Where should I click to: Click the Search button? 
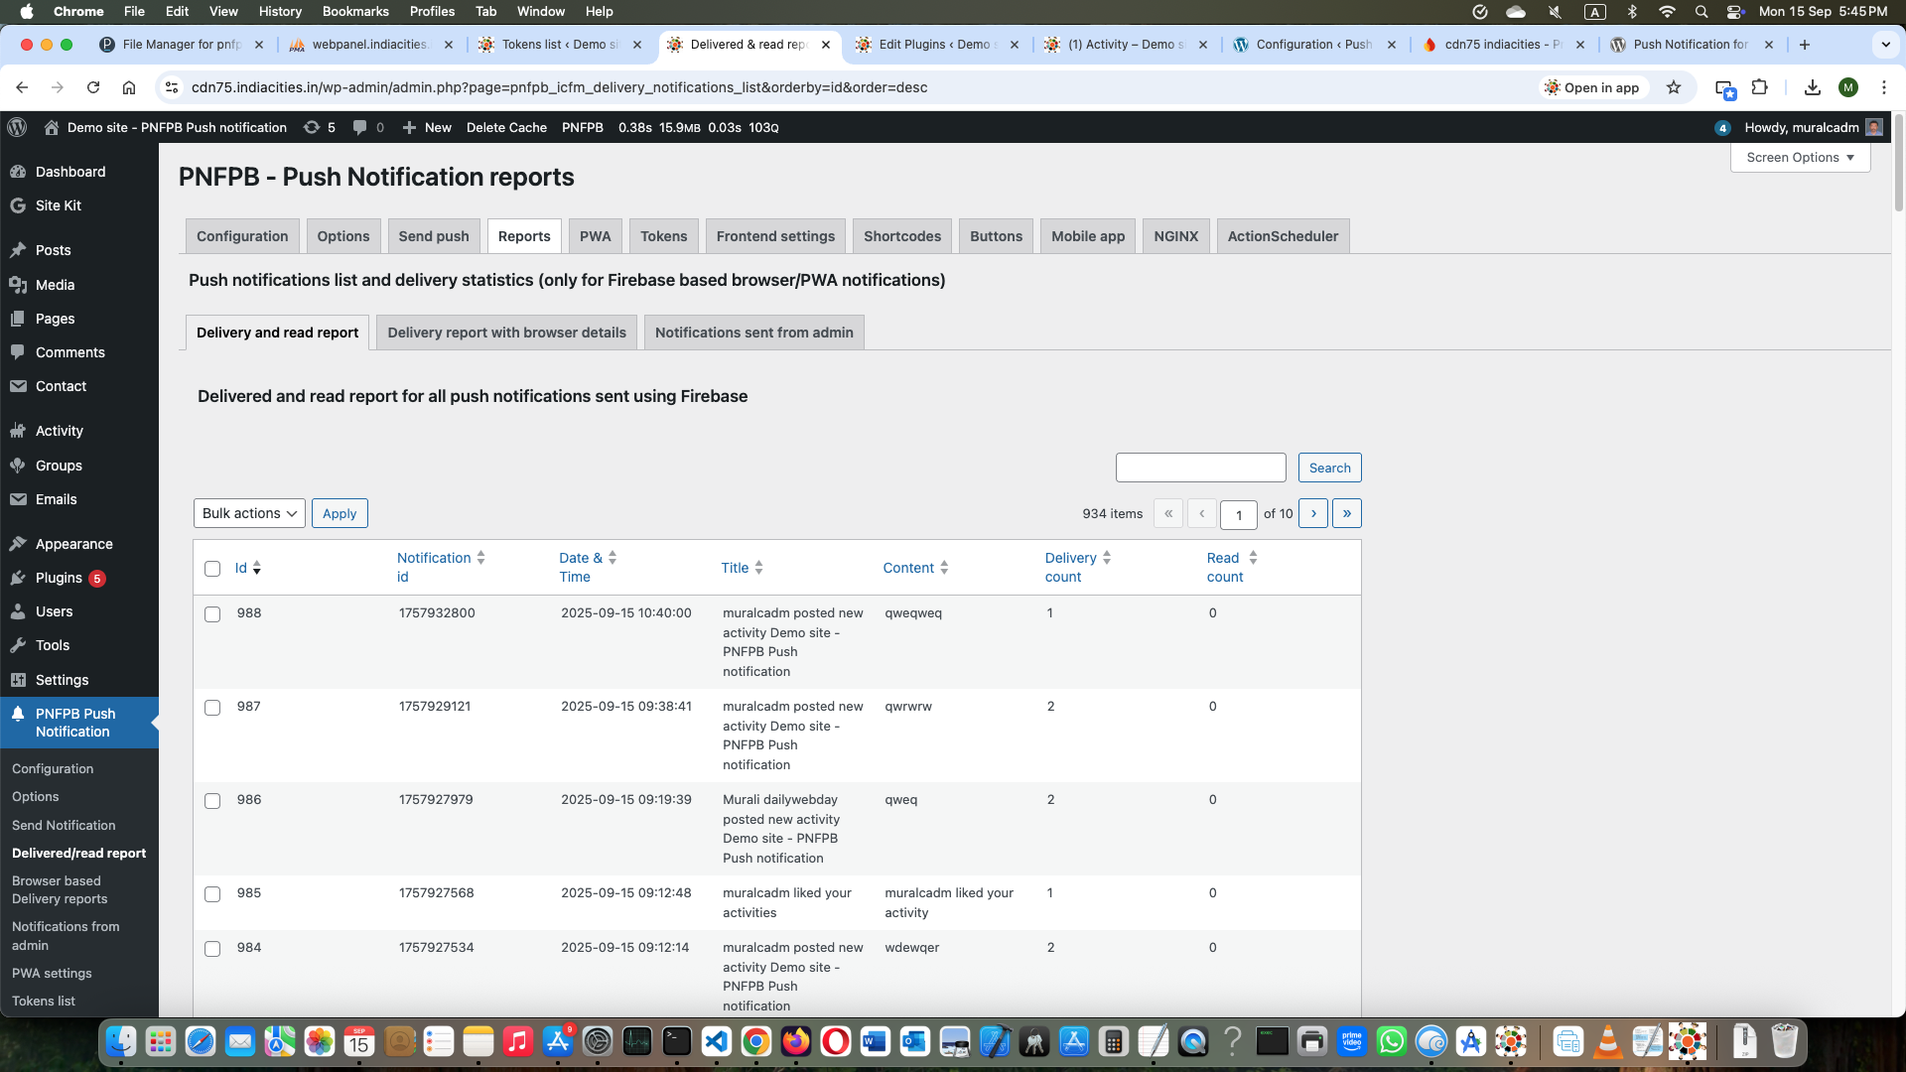click(1329, 468)
